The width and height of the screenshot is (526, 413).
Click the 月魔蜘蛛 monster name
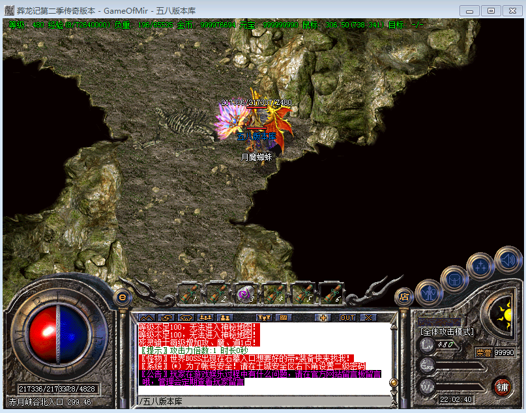pos(257,157)
